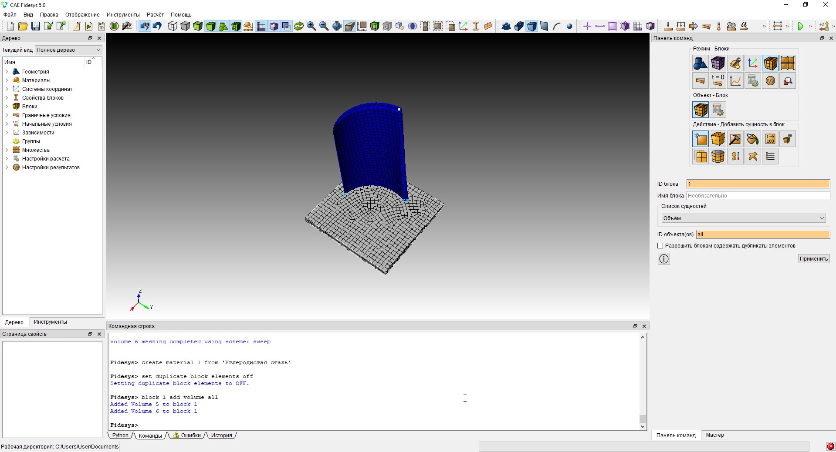This screenshot has height=452, width=836.
Task: Click the red stop icon in the status bar
Action: point(831,446)
